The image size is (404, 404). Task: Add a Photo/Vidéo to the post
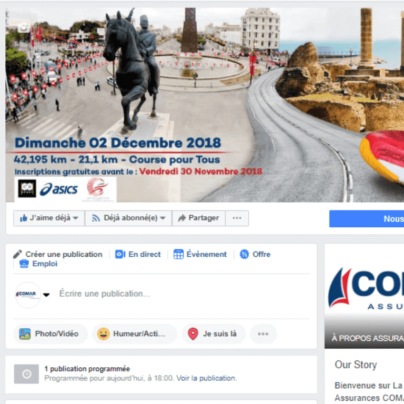50,334
